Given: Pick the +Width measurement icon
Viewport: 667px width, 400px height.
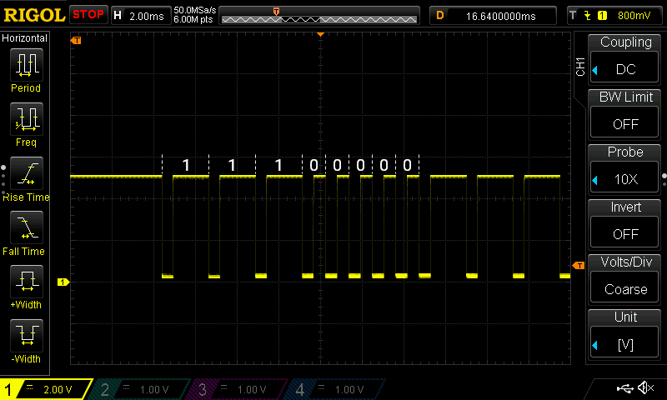Looking at the screenshot, I should [26, 282].
